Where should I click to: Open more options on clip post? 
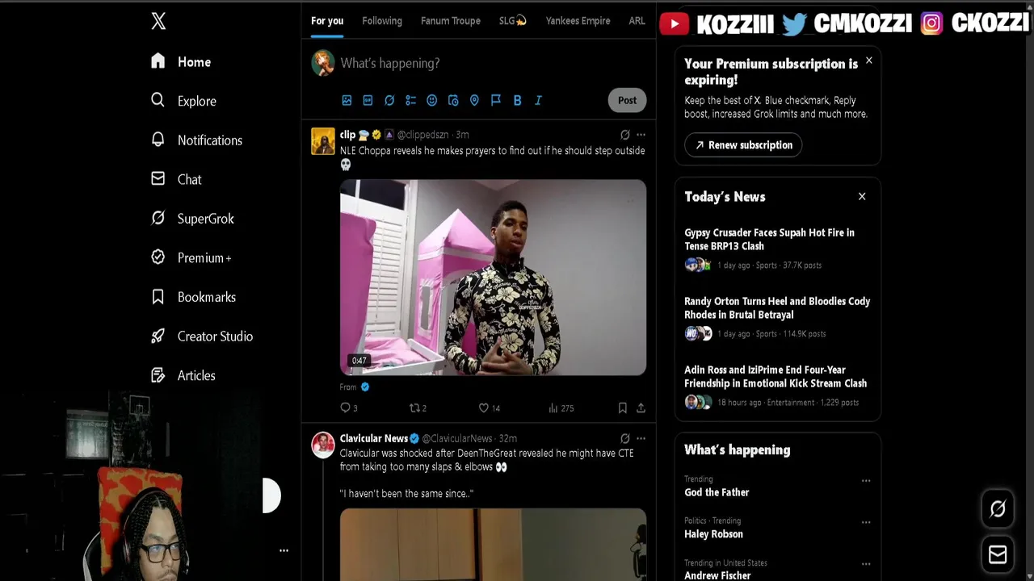point(641,135)
